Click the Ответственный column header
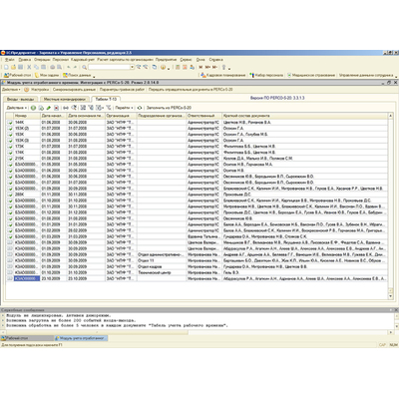The height and width of the screenshot is (399, 399). click(203, 116)
